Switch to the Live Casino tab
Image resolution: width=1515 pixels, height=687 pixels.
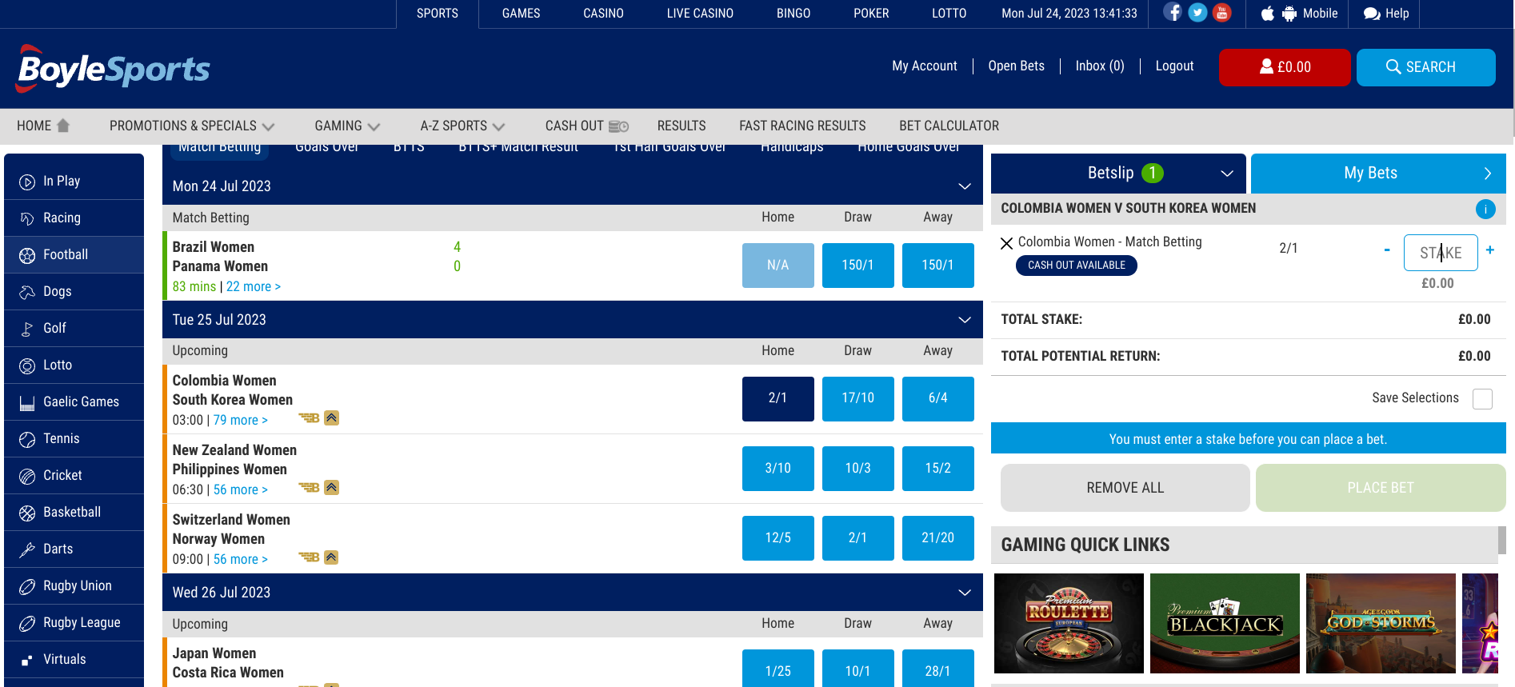click(700, 14)
